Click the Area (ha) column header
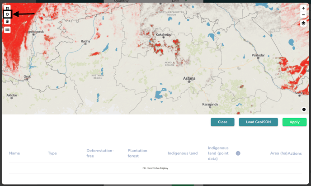 (x=278, y=153)
